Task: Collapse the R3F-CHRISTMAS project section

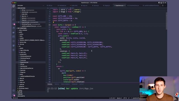Action: coord(22,28)
